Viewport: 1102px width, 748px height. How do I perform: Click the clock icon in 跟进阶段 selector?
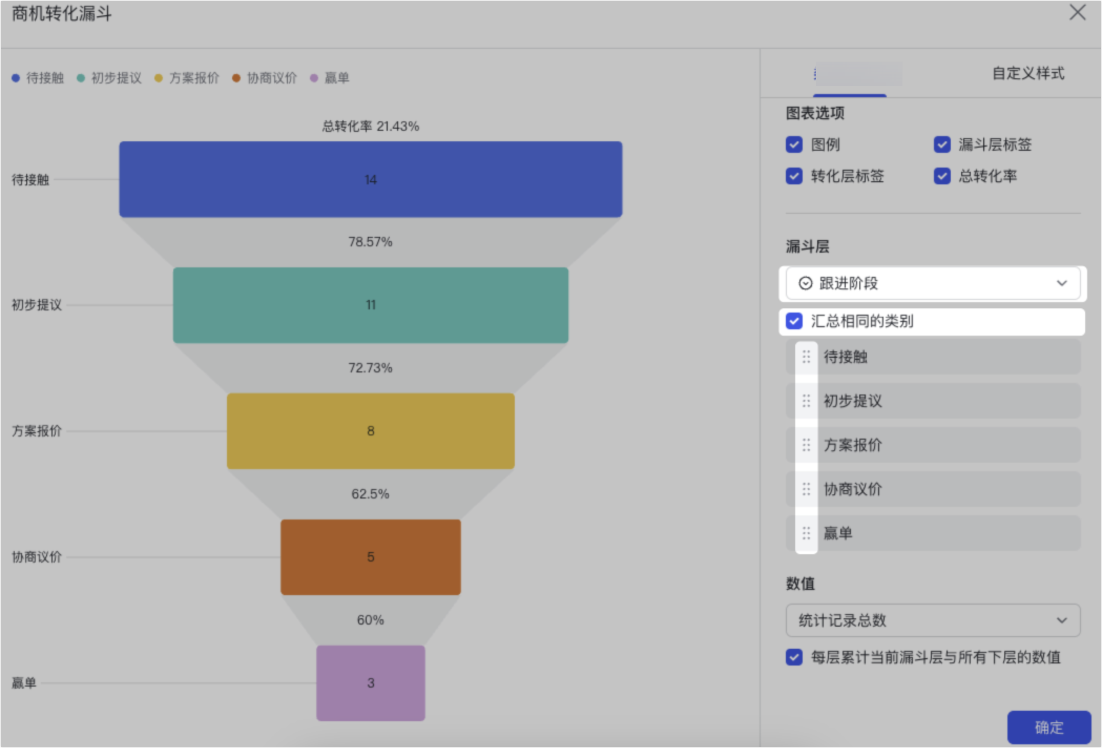(x=805, y=284)
